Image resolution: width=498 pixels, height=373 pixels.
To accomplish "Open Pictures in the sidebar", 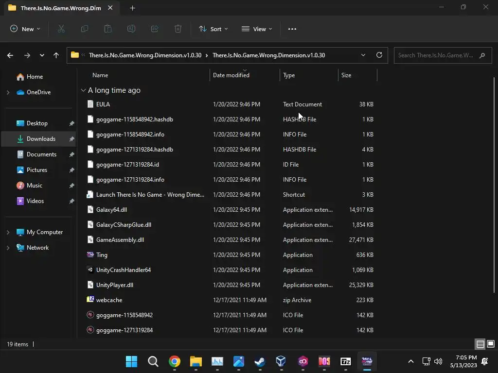I will 37,170.
